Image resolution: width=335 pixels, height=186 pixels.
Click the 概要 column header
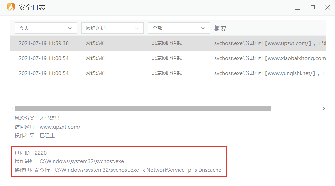(x=220, y=28)
